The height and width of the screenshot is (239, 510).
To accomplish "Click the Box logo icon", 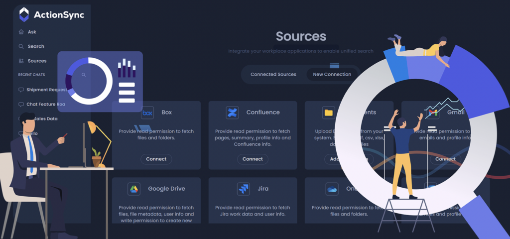I will (147, 113).
